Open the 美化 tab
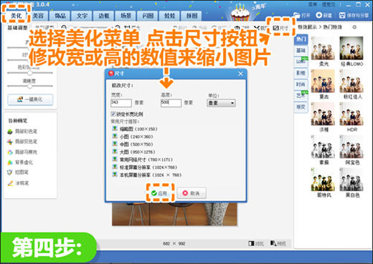 (16, 16)
